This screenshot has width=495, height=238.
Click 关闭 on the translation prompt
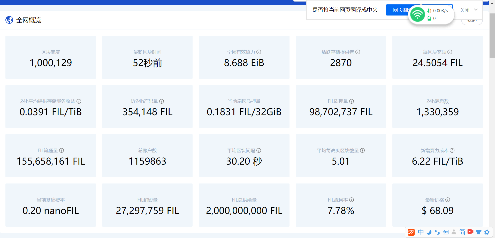click(x=464, y=10)
